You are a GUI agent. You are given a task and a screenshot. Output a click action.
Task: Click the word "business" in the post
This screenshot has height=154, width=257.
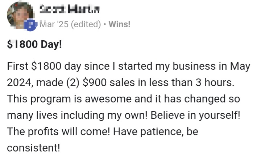tap(194, 66)
